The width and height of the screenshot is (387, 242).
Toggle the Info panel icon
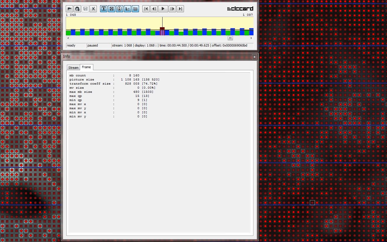[x=119, y=9]
